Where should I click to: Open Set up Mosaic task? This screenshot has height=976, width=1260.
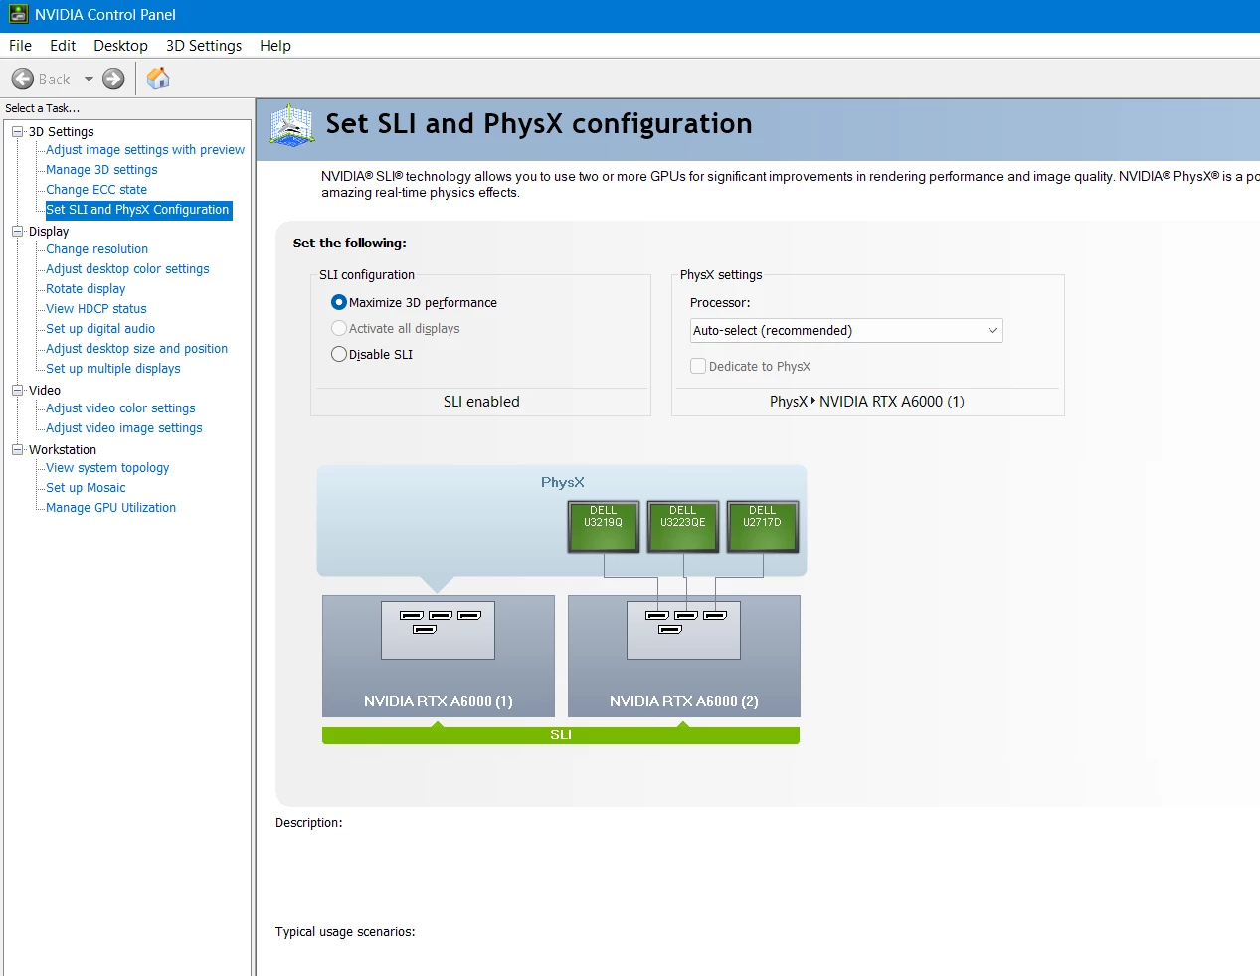86,488
